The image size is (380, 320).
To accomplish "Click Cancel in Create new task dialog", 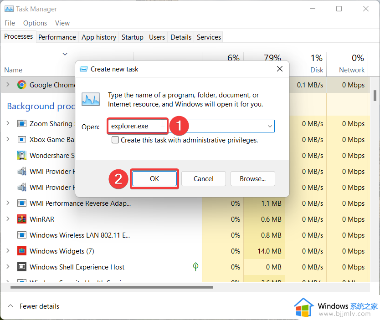I will click(203, 178).
